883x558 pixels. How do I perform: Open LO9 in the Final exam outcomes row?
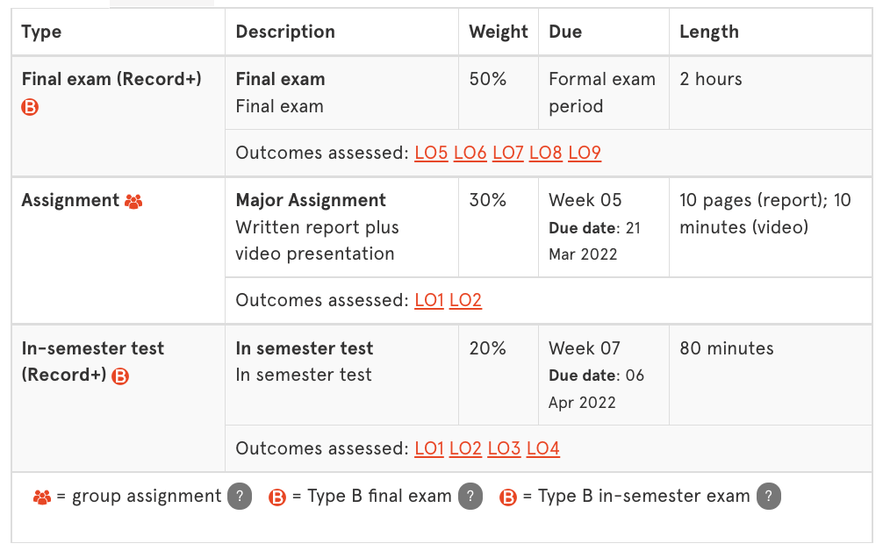(x=584, y=153)
